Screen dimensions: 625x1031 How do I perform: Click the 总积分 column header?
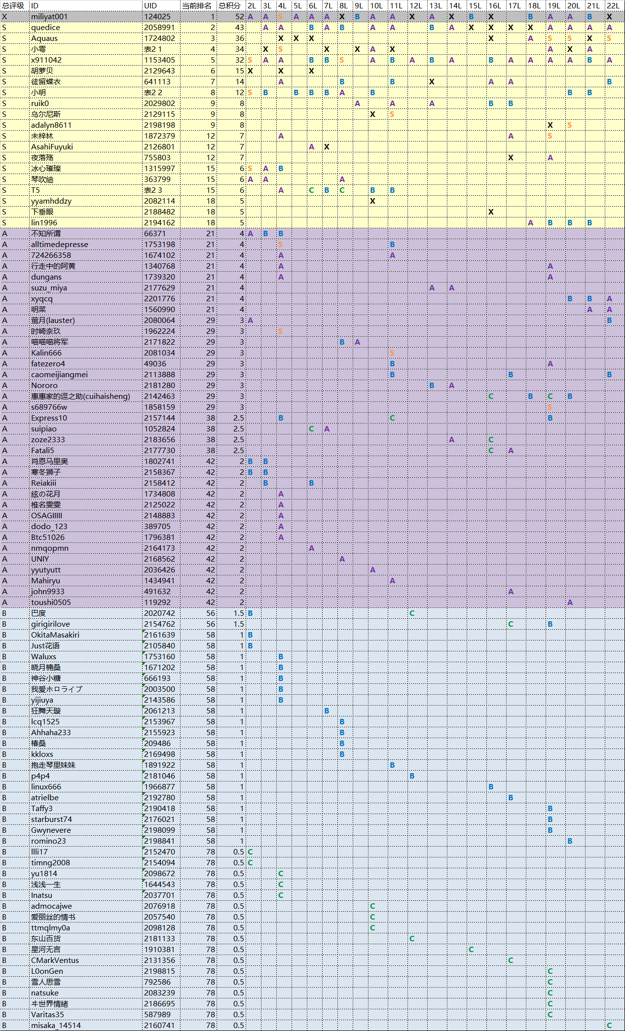(x=230, y=5)
